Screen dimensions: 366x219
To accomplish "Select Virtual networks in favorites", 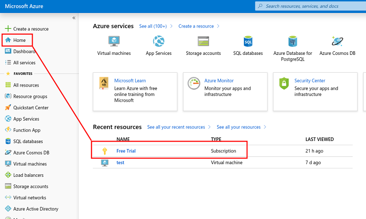I will pos(30,197).
